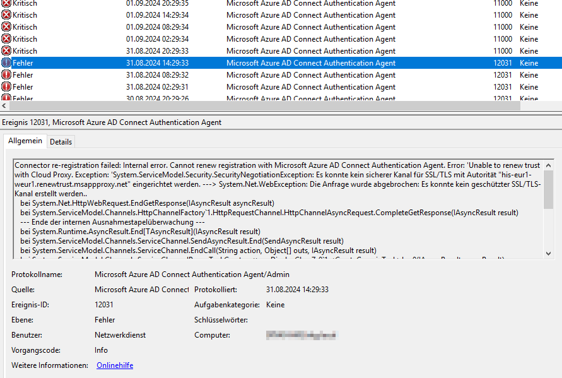The image size is (562, 378).
Task: Click the left arrow of the event list horizontal scrollbar
Action: [4, 106]
